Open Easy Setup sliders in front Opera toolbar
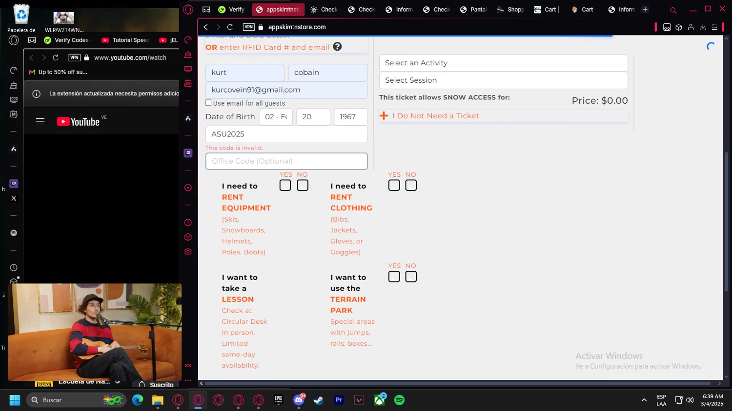This screenshot has width=732, height=411. click(x=714, y=27)
